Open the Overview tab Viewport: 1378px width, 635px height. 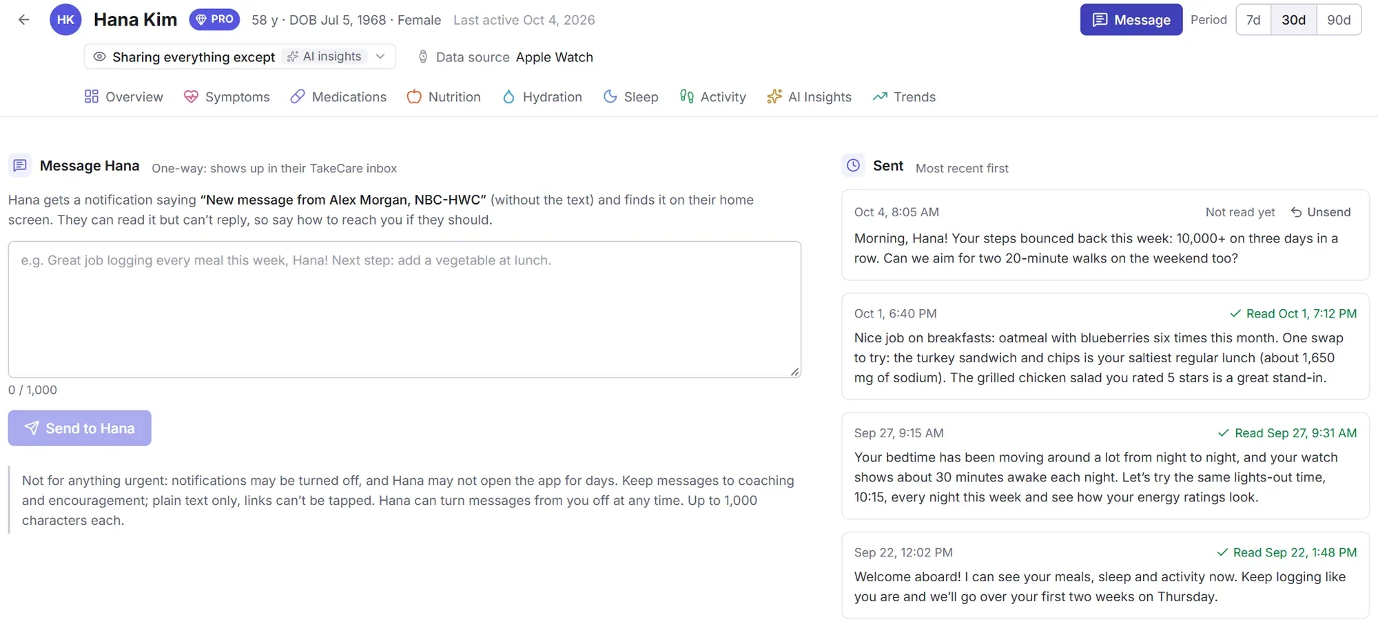coord(124,96)
